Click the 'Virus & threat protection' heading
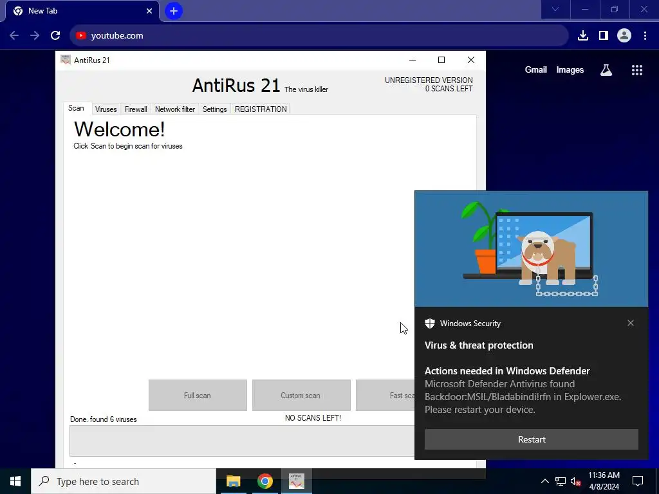Screen dimensions: 659x494 pos(479,345)
